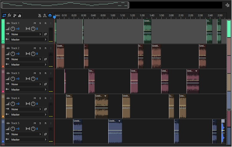Click the Track 1 waveform icon
Image resolution: width=232 pixels, height=147 pixels.
[x=8, y=23]
